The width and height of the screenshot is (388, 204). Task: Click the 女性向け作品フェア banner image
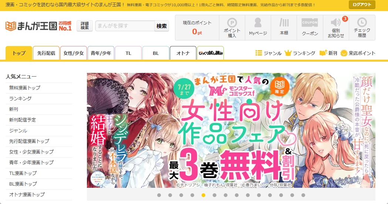click(231, 130)
